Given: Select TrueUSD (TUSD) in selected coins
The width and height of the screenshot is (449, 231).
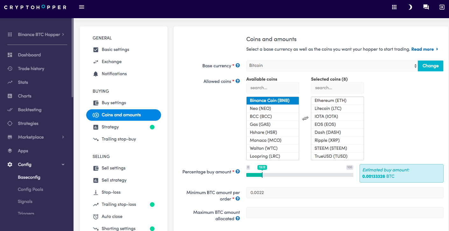Looking at the screenshot, I should pyautogui.click(x=337, y=156).
